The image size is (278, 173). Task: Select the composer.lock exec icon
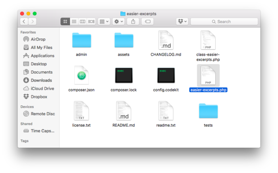click(x=124, y=75)
